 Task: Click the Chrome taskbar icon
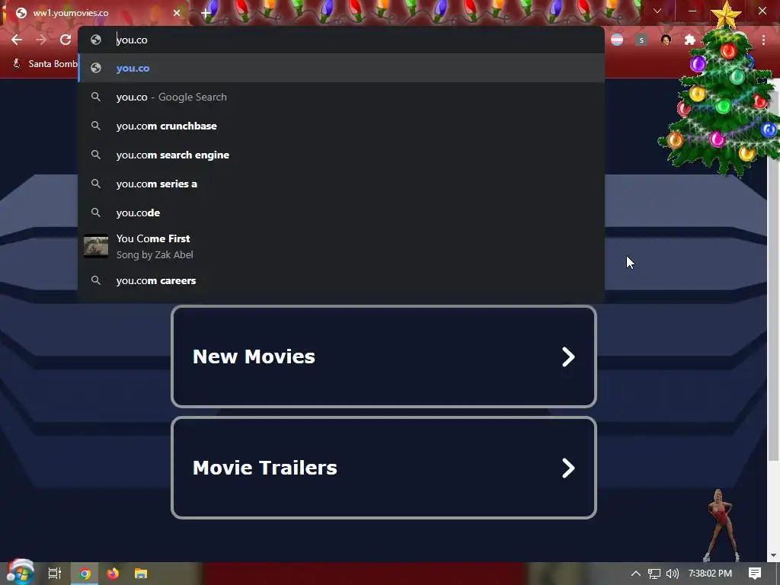[85, 574]
